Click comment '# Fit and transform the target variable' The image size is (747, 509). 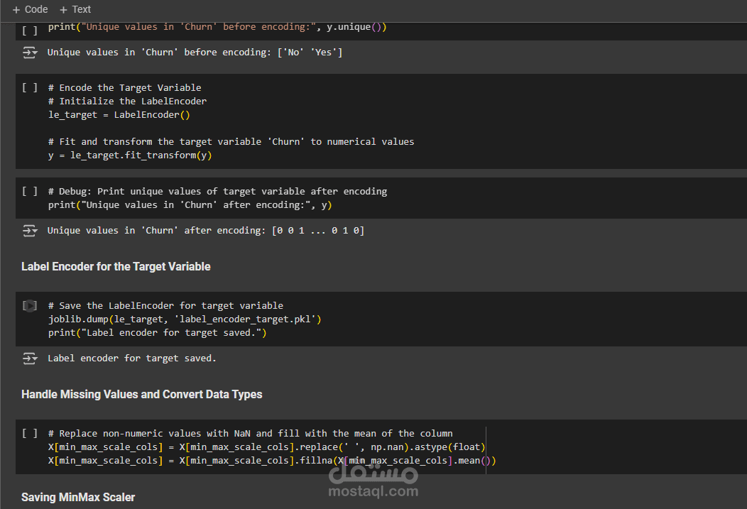pyautogui.click(x=231, y=141)
